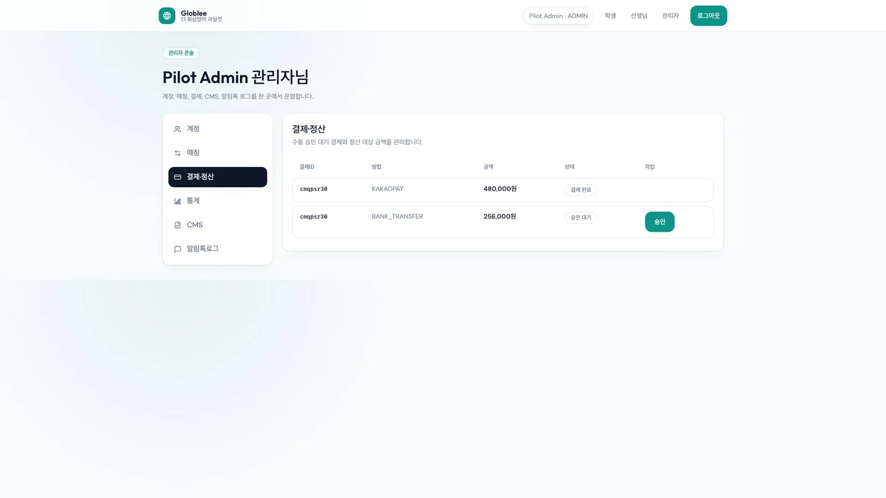Screen dimensions: 886x498
Task: Click the Globlee globe logo icon
Action: pos(167,15)
